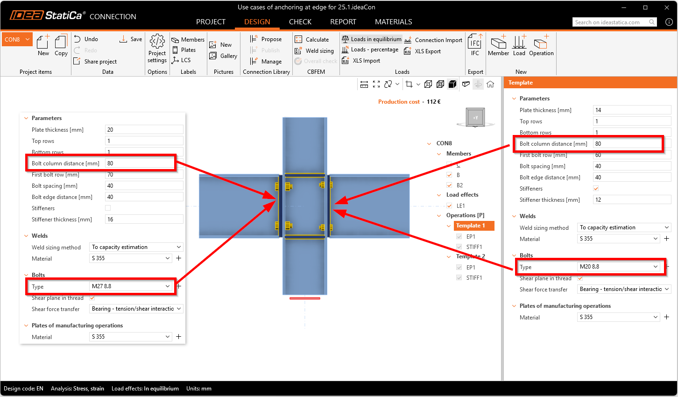Open Bolts Type dropdown showing M20 8.8
Screen dimensions: 678x397
pos(619,267)
